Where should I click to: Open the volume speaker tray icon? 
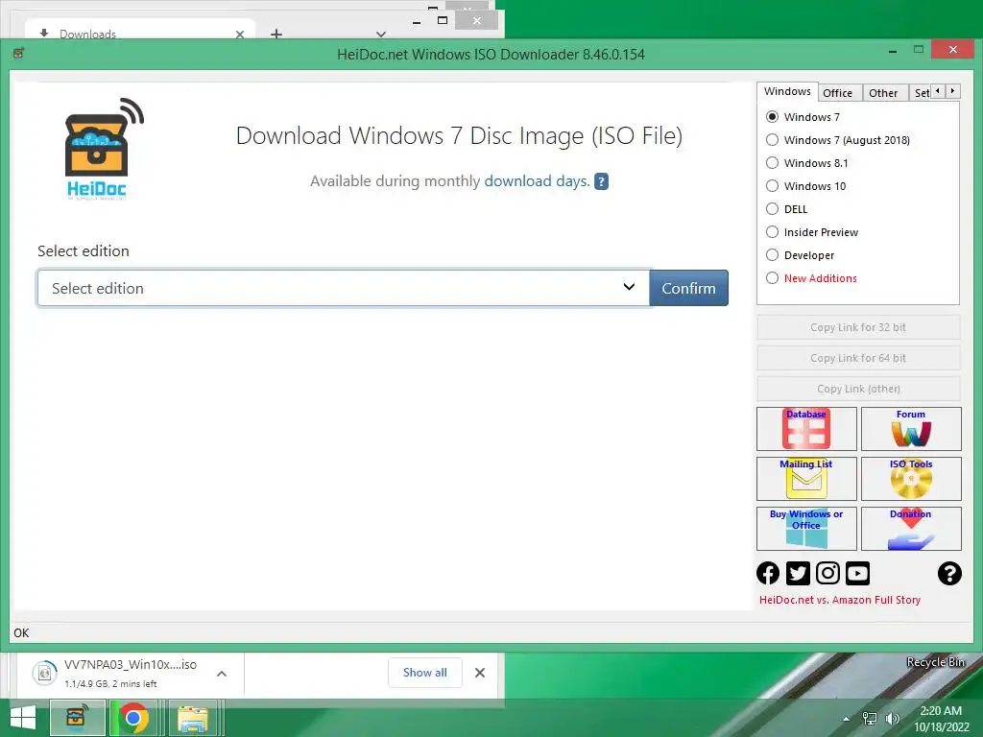pyautogui.click(x=892, y=719)
